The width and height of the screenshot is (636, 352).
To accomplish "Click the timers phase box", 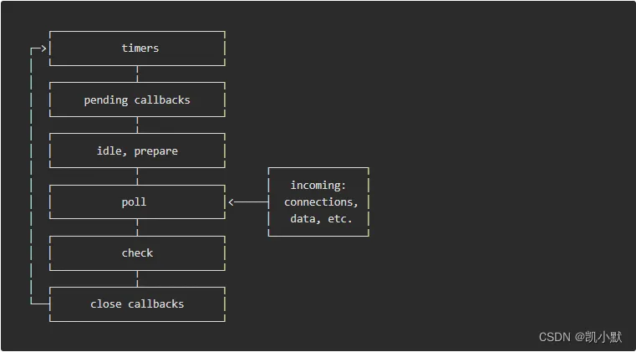I will (138, 48).
